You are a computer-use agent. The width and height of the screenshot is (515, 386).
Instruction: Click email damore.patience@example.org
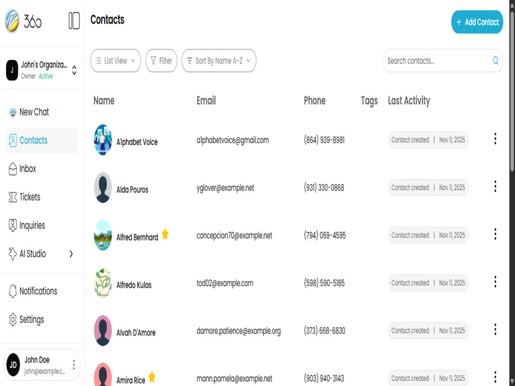click(238, 331)
